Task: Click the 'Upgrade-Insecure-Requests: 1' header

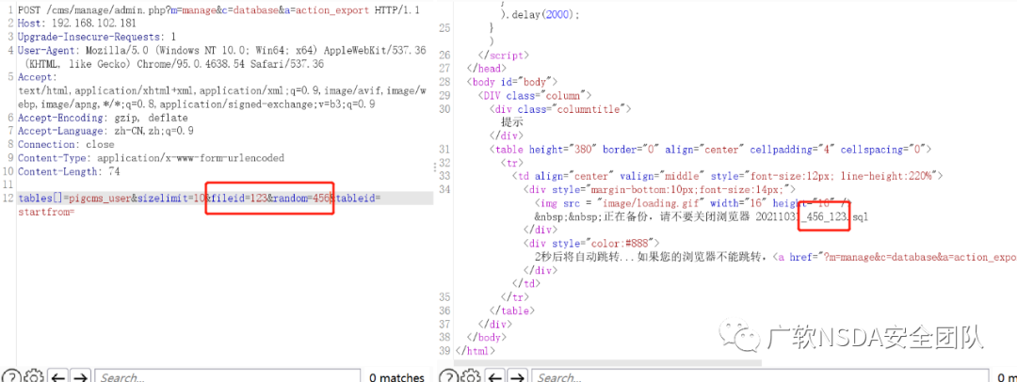Action: (x=97, y=37)
